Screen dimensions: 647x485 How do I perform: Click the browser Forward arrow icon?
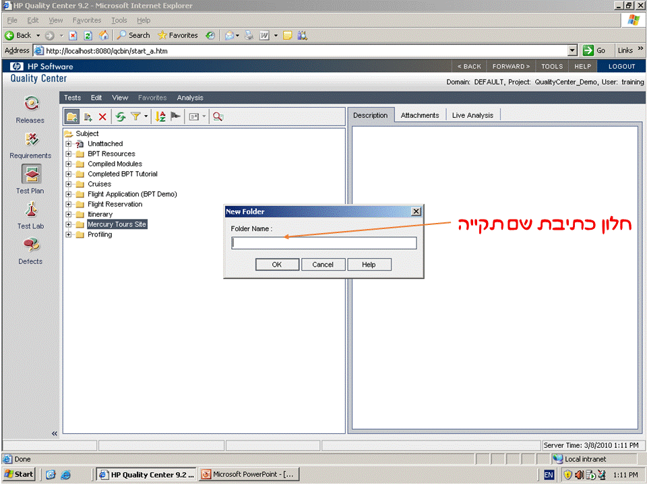pos(49,36)
